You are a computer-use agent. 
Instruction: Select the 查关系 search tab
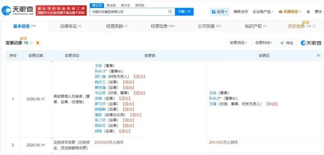point(125,5)
